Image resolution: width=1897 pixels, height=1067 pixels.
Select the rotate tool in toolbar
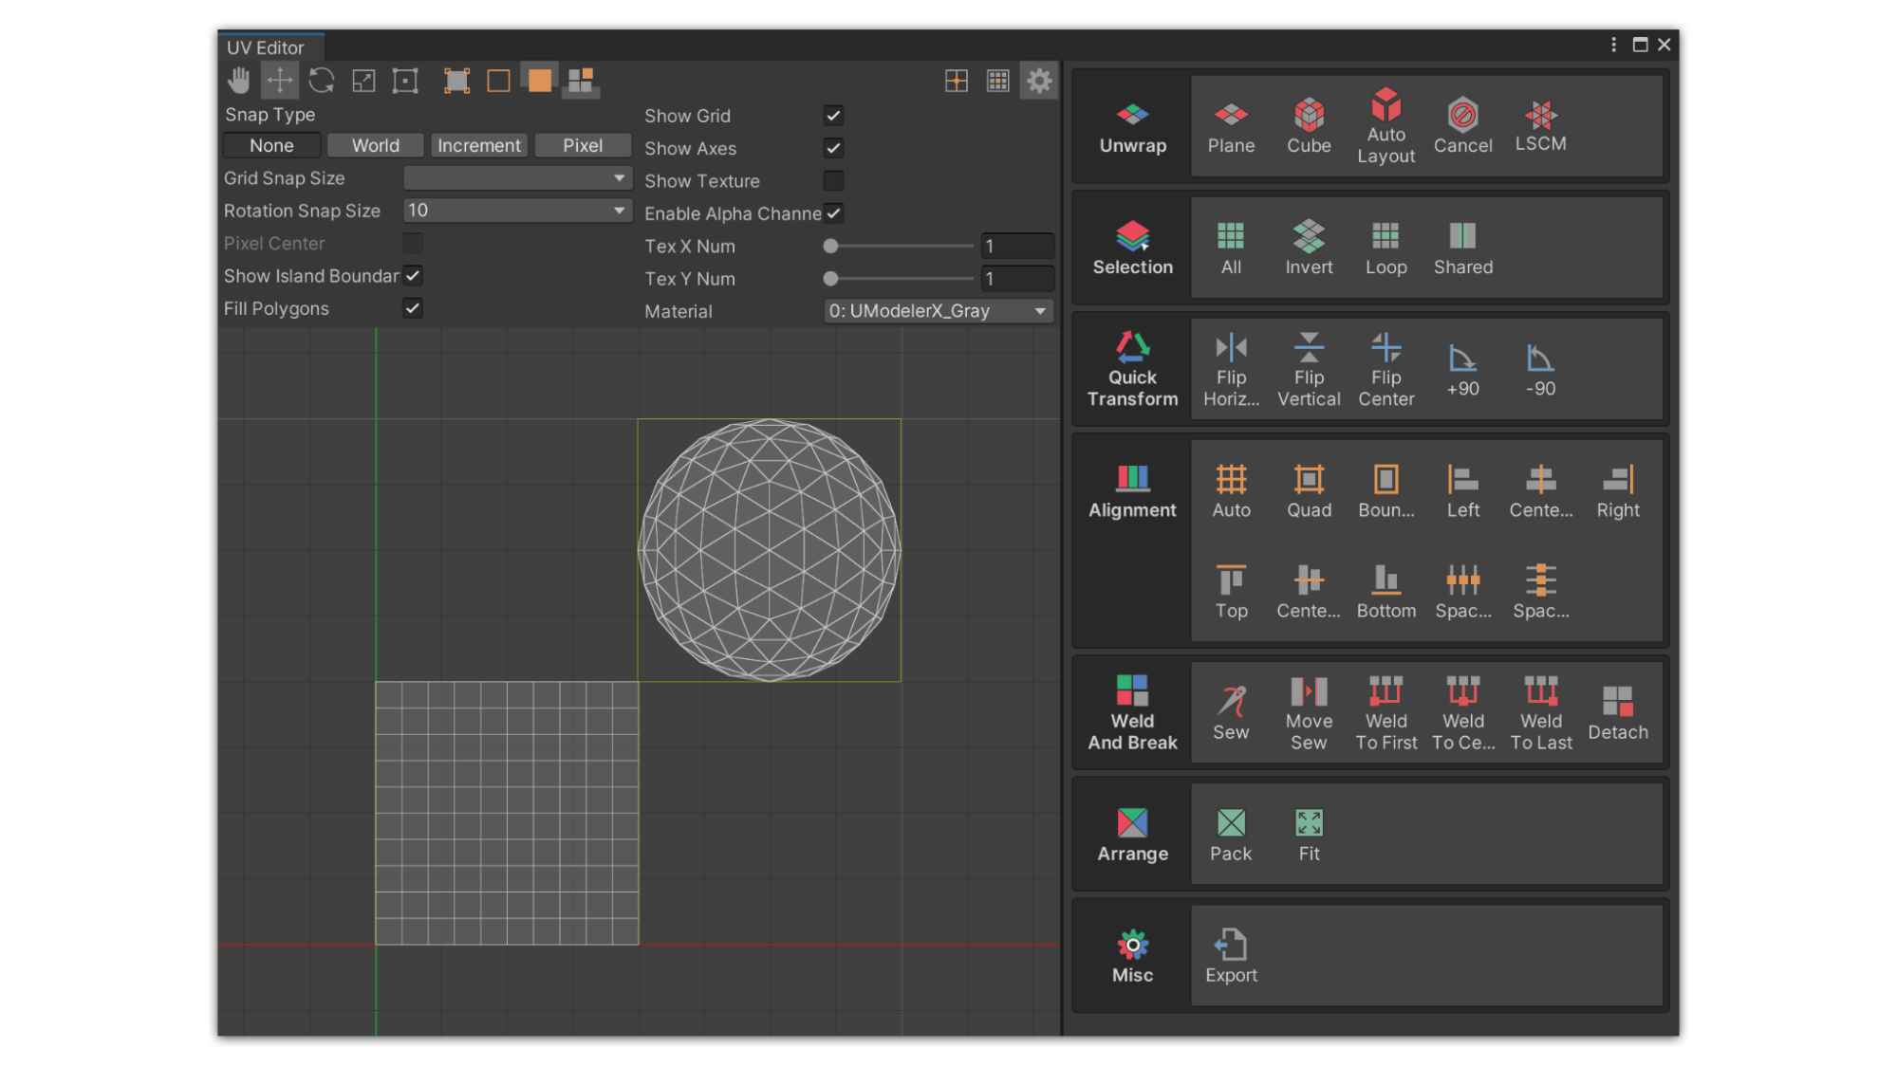click(322, 81)
